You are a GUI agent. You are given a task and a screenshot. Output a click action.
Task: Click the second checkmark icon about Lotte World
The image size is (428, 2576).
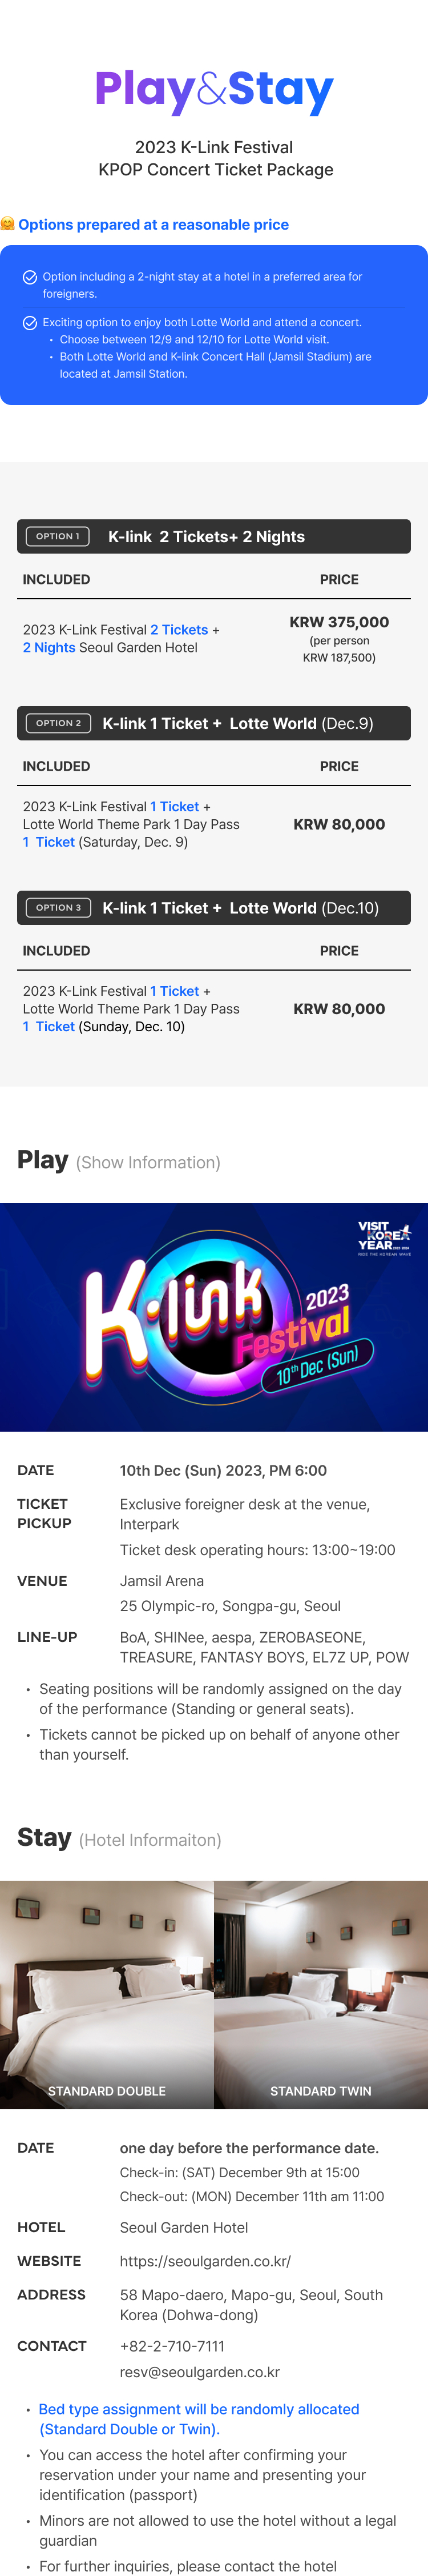click(30, 323)
